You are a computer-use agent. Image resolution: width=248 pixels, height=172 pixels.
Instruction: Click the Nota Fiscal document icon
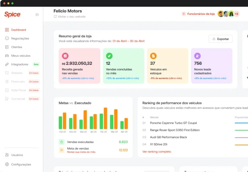(7, 90)
